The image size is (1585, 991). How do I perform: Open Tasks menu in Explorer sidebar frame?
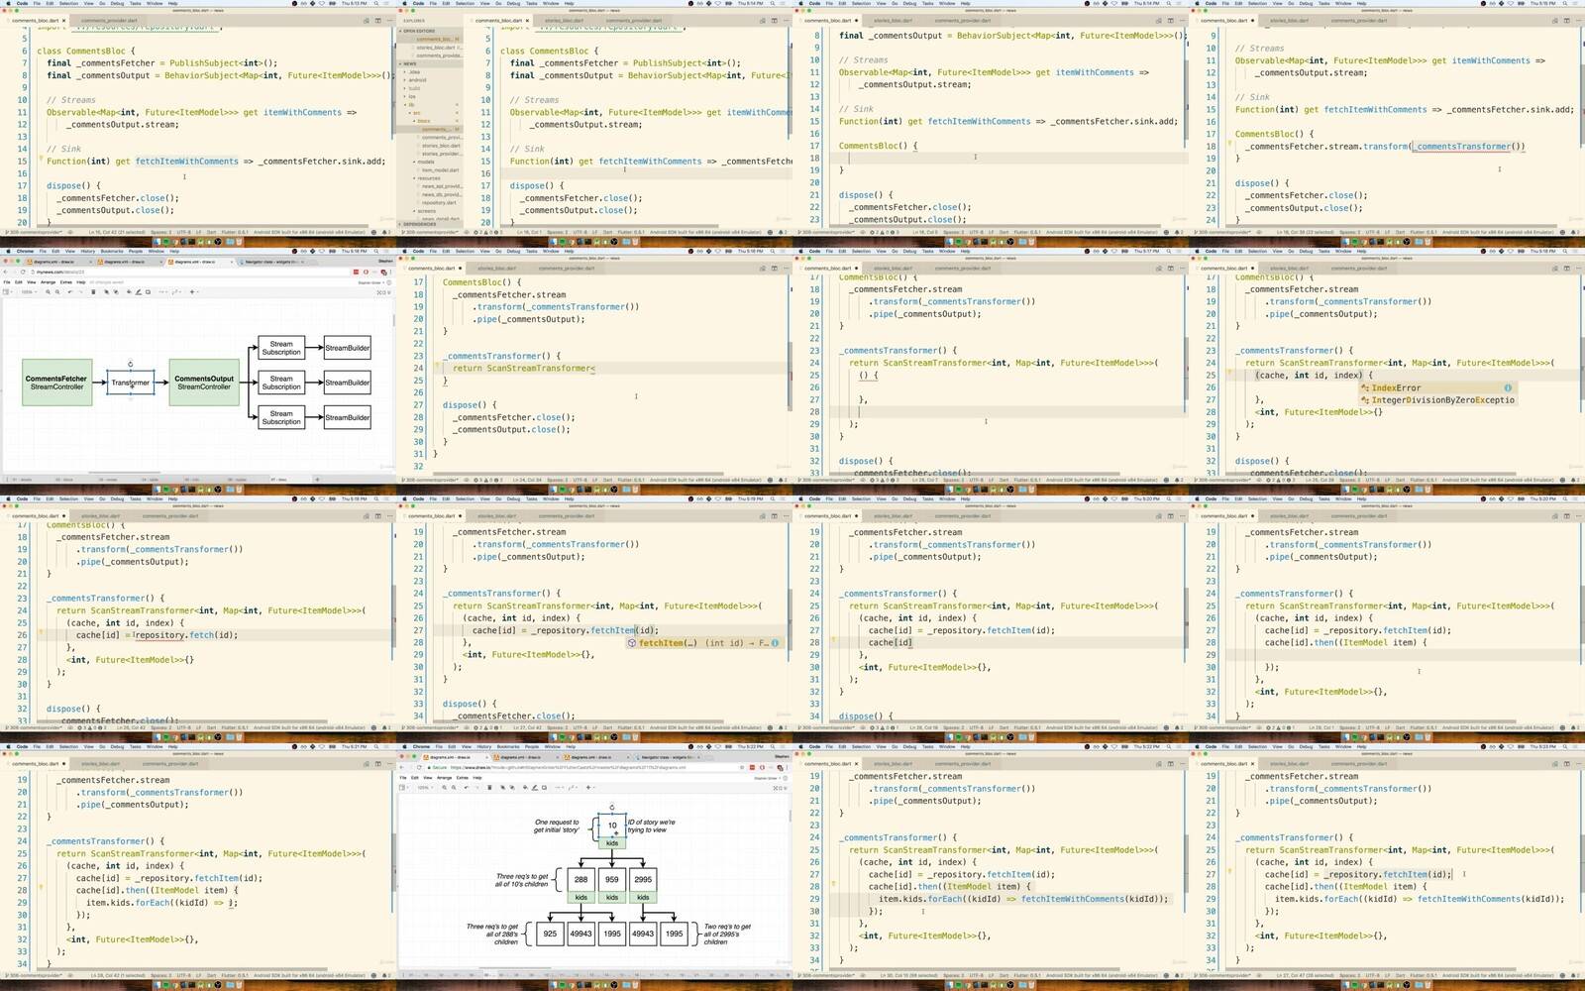(531, 3)
